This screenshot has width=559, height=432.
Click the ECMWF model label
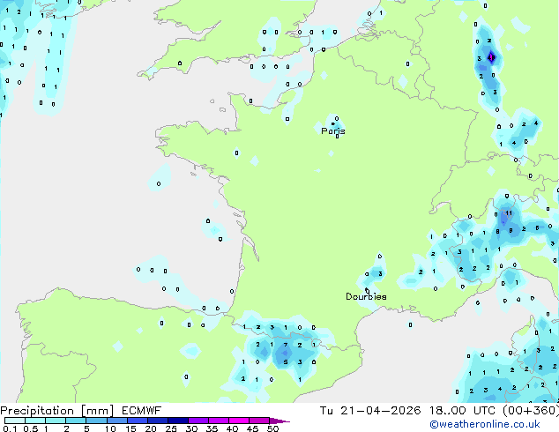pos(141,410)
